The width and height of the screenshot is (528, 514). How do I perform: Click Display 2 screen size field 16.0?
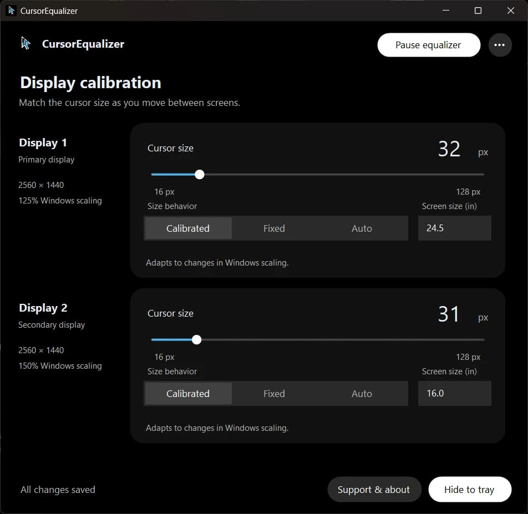(x=455, y=394)
